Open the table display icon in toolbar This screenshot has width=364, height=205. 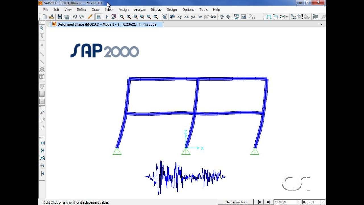315,17
